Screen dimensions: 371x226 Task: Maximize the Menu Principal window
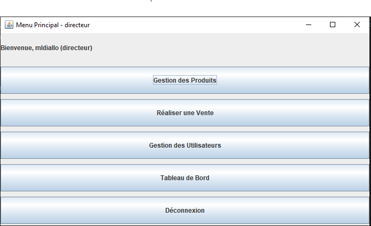point(333,25)
